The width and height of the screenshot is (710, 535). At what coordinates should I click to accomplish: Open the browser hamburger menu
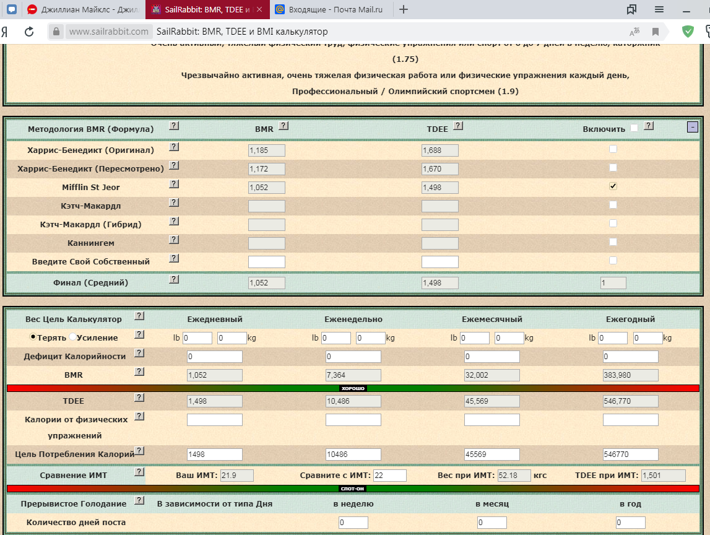point(659,9)
